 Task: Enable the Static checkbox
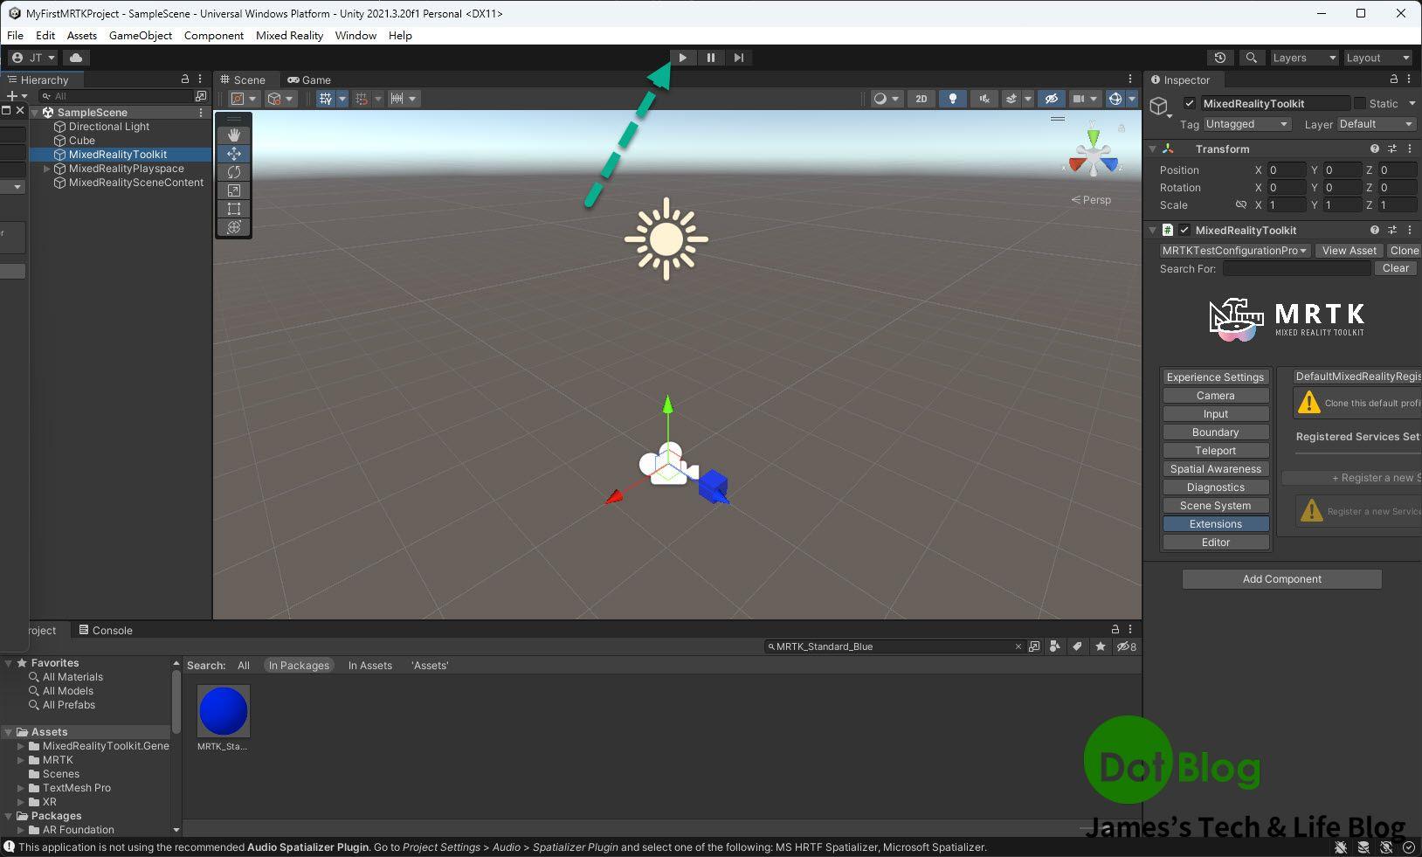coord(1360,103)
